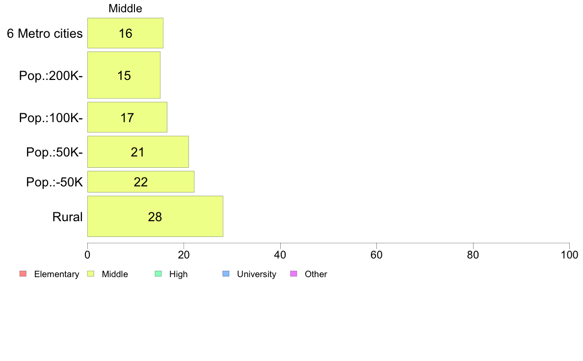Screen dimensions: 583x361
Task: Click the High legend label
Action: click(179, 274)
